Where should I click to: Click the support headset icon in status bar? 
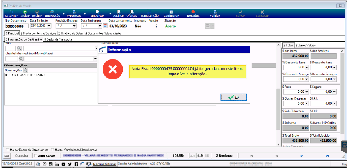tap(38, 164)
